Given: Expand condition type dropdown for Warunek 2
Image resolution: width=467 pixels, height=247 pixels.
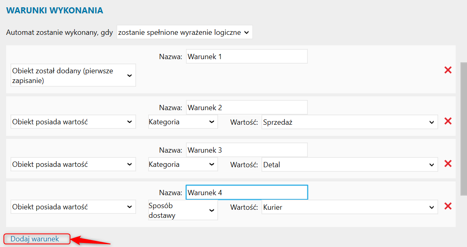Looking at the screenshot, I should pos(73,121).
